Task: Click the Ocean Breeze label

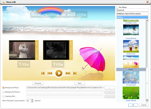Action: coord(131,38)
